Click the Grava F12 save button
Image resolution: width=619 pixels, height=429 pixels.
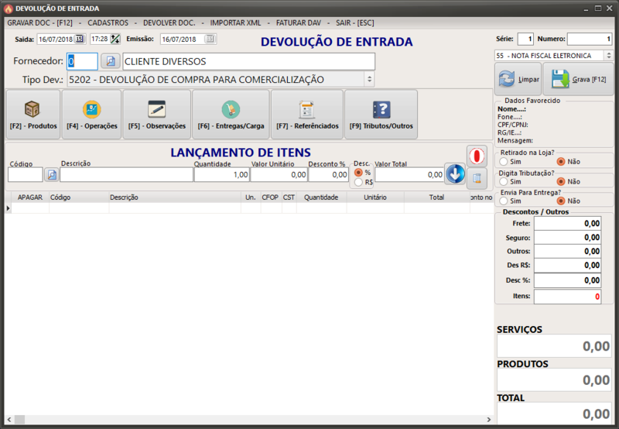(x=579, y=79)
